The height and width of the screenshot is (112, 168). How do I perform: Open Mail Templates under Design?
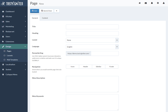pyautogui.click(x=12, y=60)
